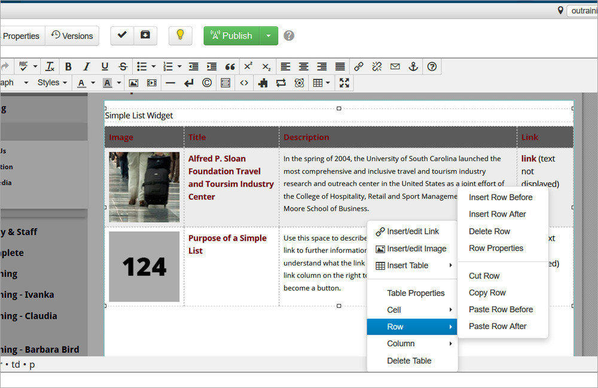Click the superscript icon
This screenshot has height=388, width=598.
pyautogui.click(x=248, y=66)
